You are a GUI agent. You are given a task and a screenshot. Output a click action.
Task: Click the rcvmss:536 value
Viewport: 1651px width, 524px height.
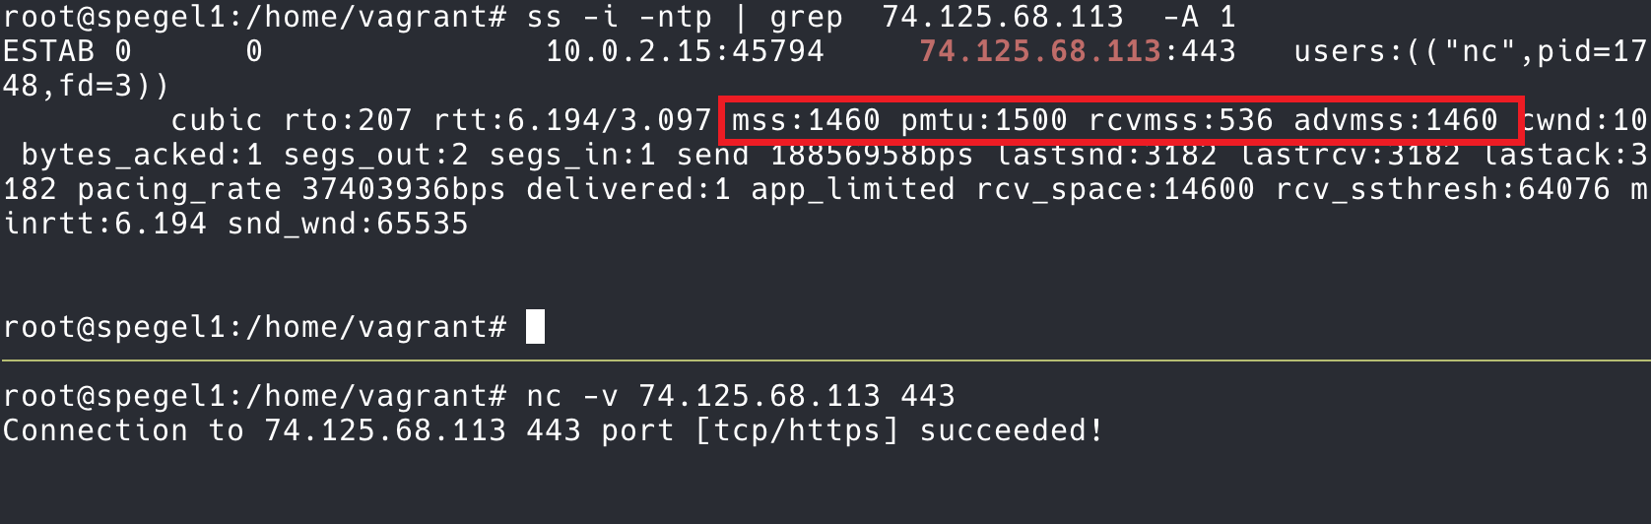[x=1181, y=120]
